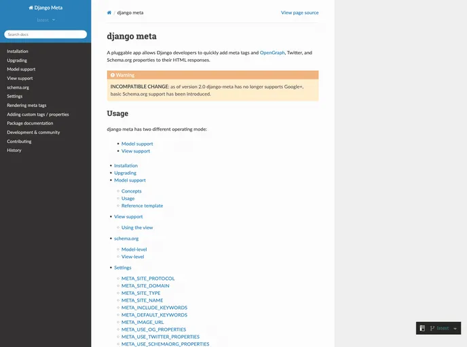Open Package documentation in sidebar
This screenshot has width=467, height=347.
30,123
